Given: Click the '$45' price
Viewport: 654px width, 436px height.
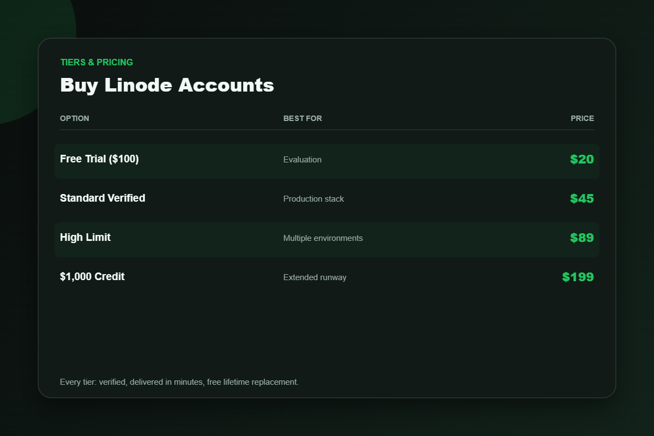Looking at the screenshot, I should (x=582, y=198).
